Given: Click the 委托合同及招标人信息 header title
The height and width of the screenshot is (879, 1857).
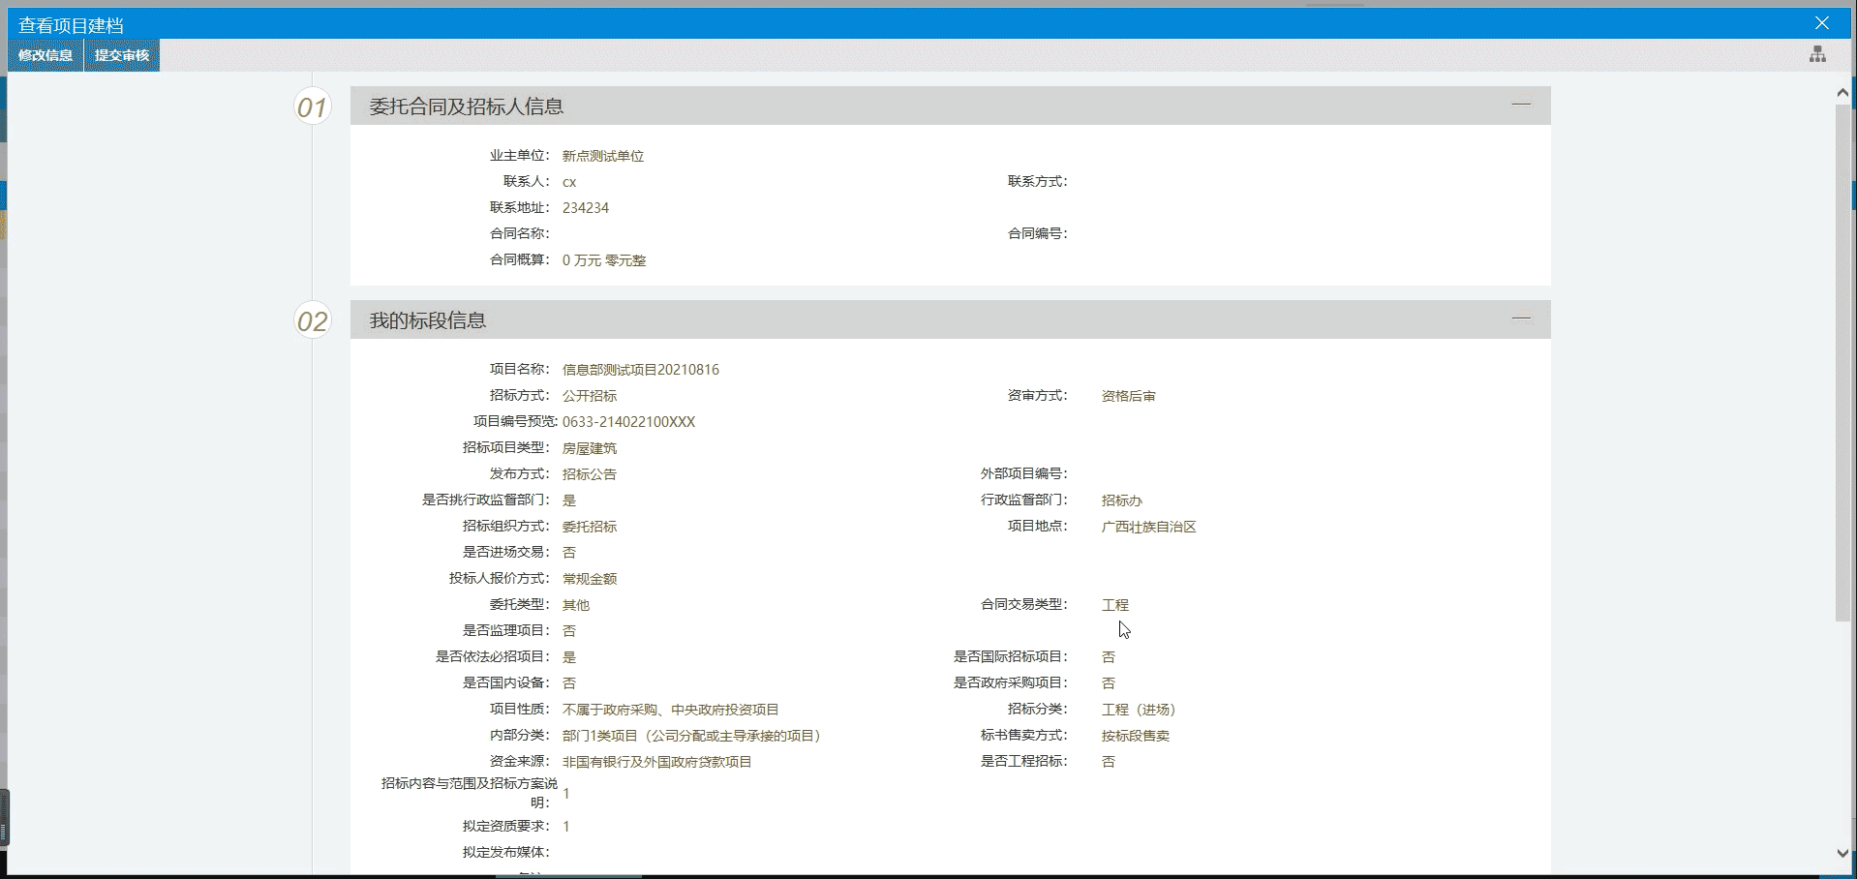Looking at the screenshot, I should click(466, 106).
